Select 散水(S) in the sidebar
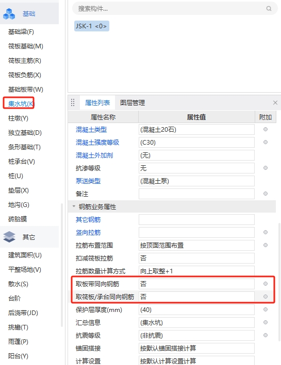281x365 pixels. [18, 284]
